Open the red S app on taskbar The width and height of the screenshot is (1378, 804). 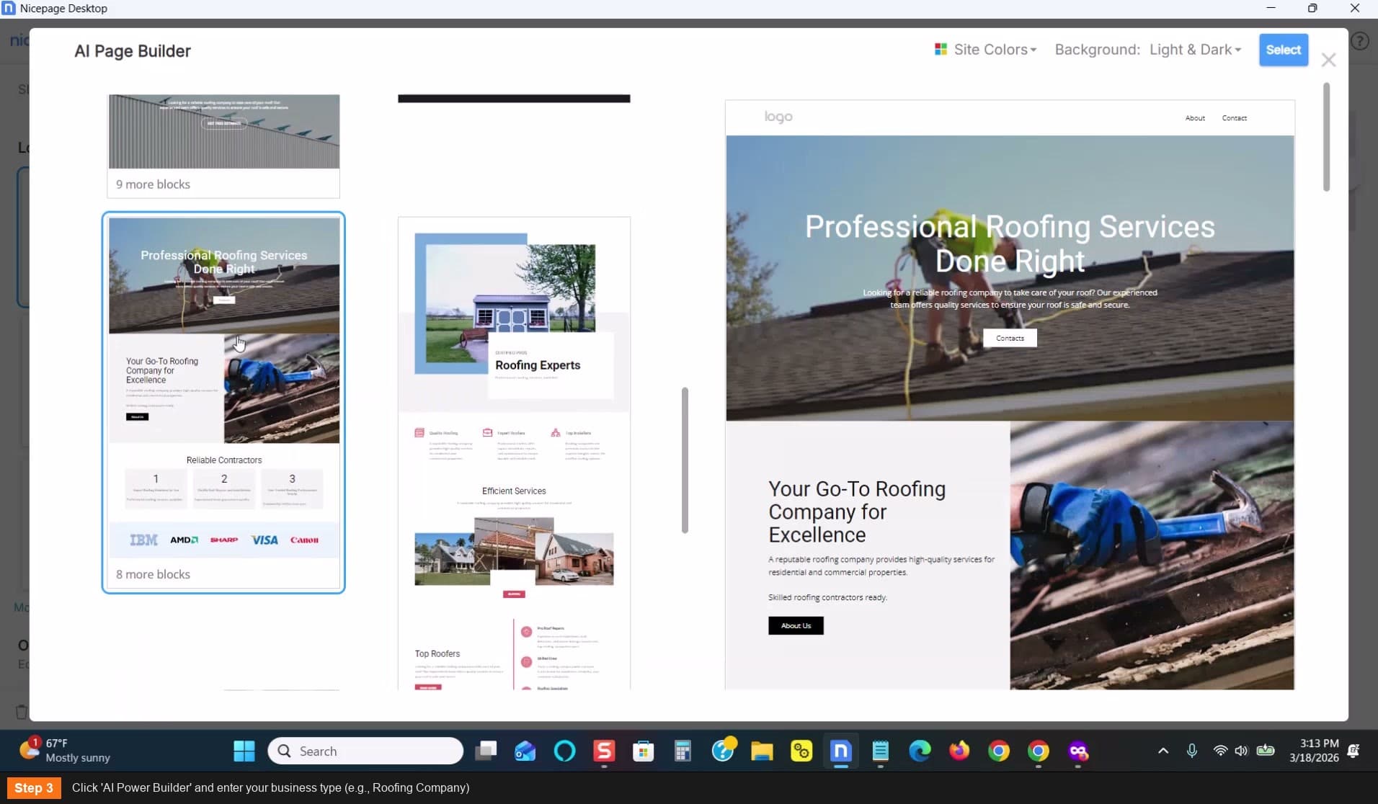tap(604, 751)
